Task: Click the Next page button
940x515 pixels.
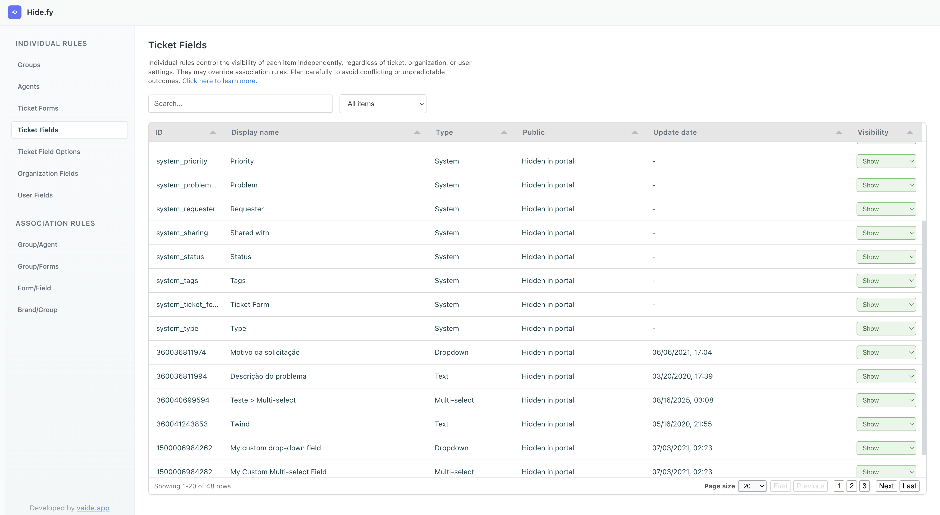Action: pyautogui.click(x=886, y=486)
